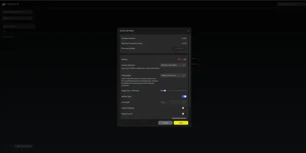Click the red battery level icon

pos(179,59)
